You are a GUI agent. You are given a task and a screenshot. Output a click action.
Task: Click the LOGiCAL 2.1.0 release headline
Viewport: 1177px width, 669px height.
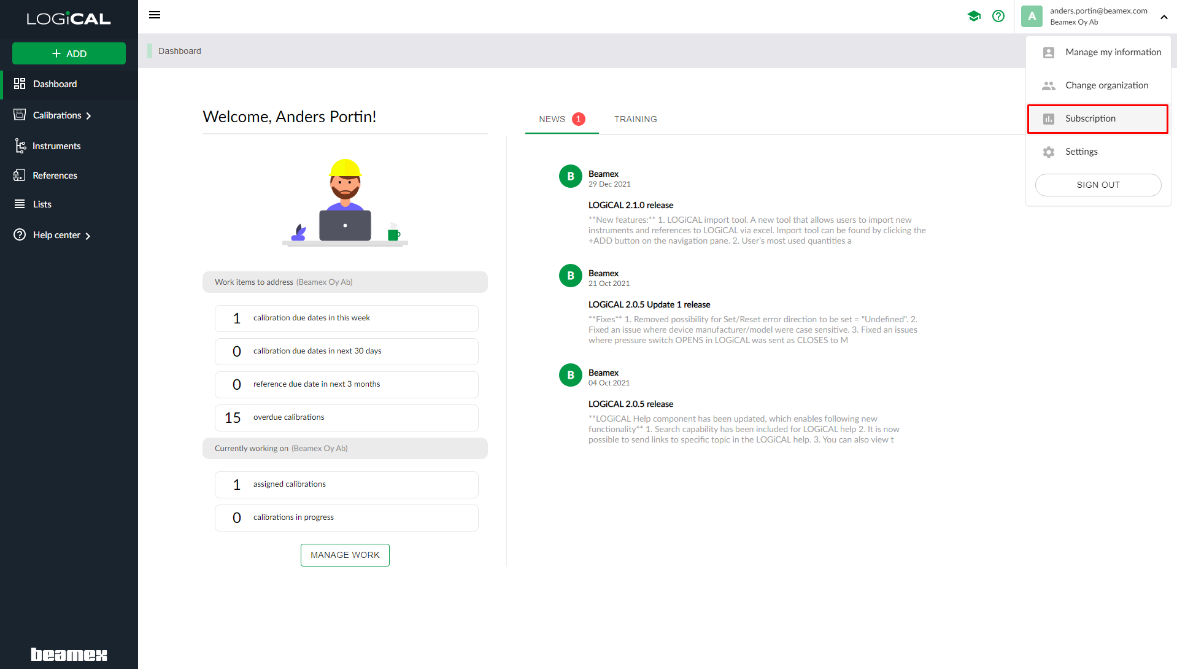630,205
